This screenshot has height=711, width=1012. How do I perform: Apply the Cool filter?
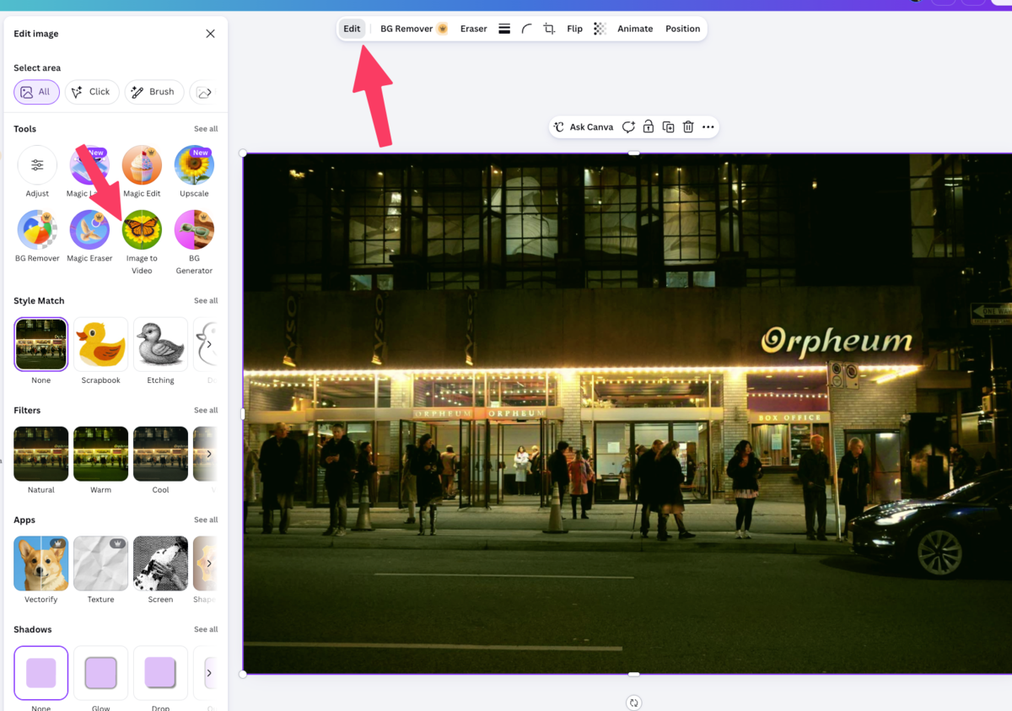[160, 454]
